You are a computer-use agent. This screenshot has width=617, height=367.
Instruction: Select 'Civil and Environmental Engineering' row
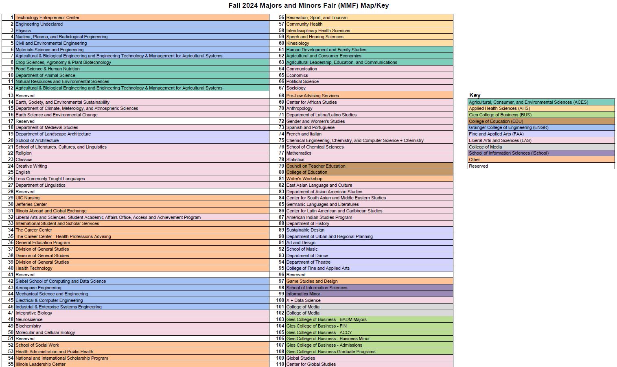pyautogui.click(x=142, y=43)
